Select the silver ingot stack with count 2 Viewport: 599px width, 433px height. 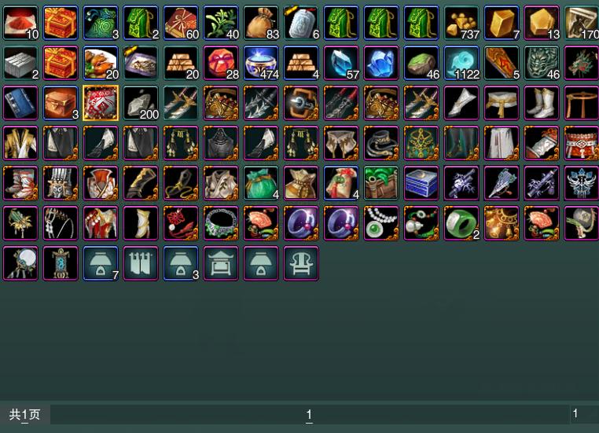point(20,63)
